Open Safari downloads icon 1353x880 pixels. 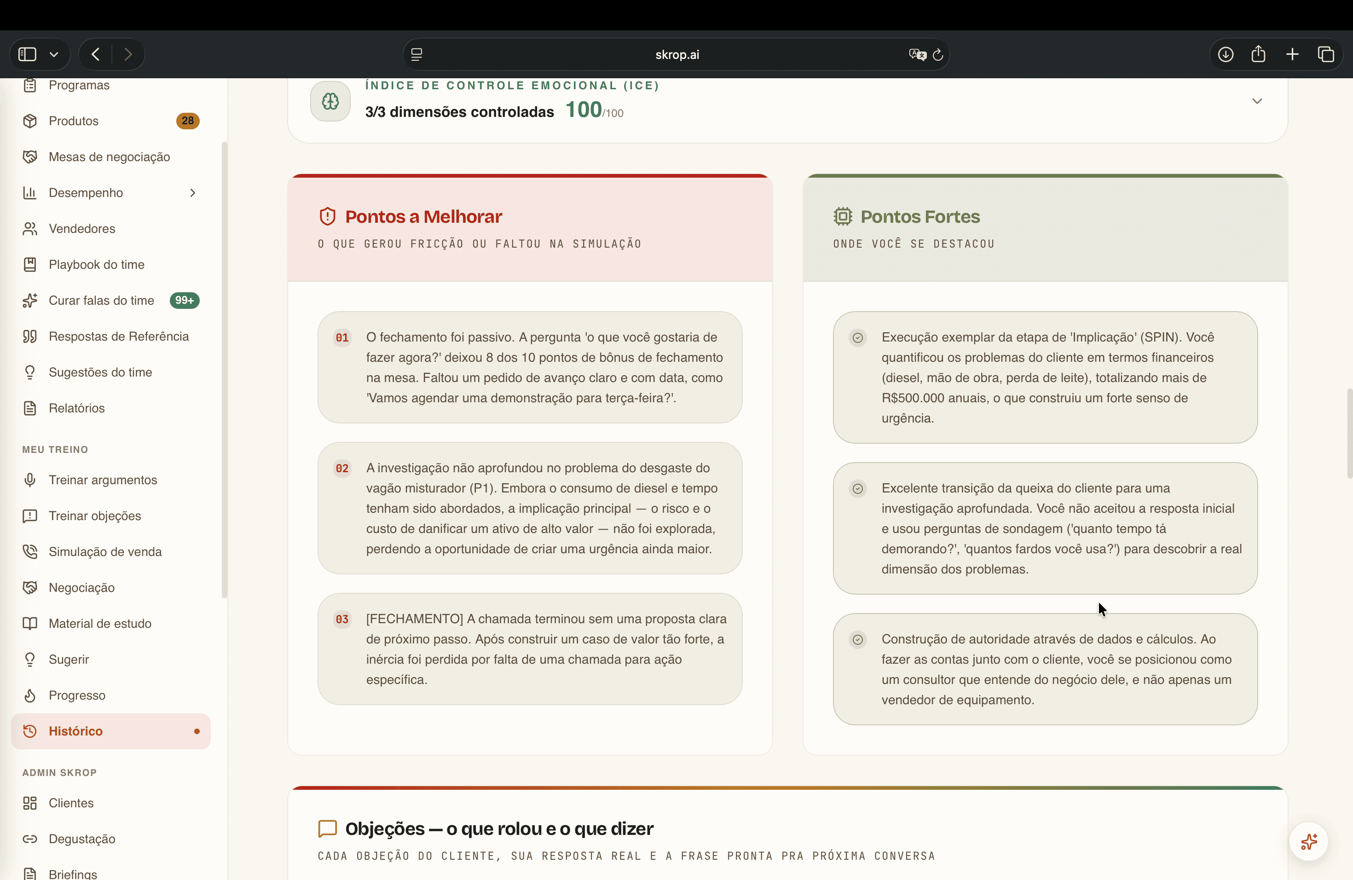tap(1226, 54)
